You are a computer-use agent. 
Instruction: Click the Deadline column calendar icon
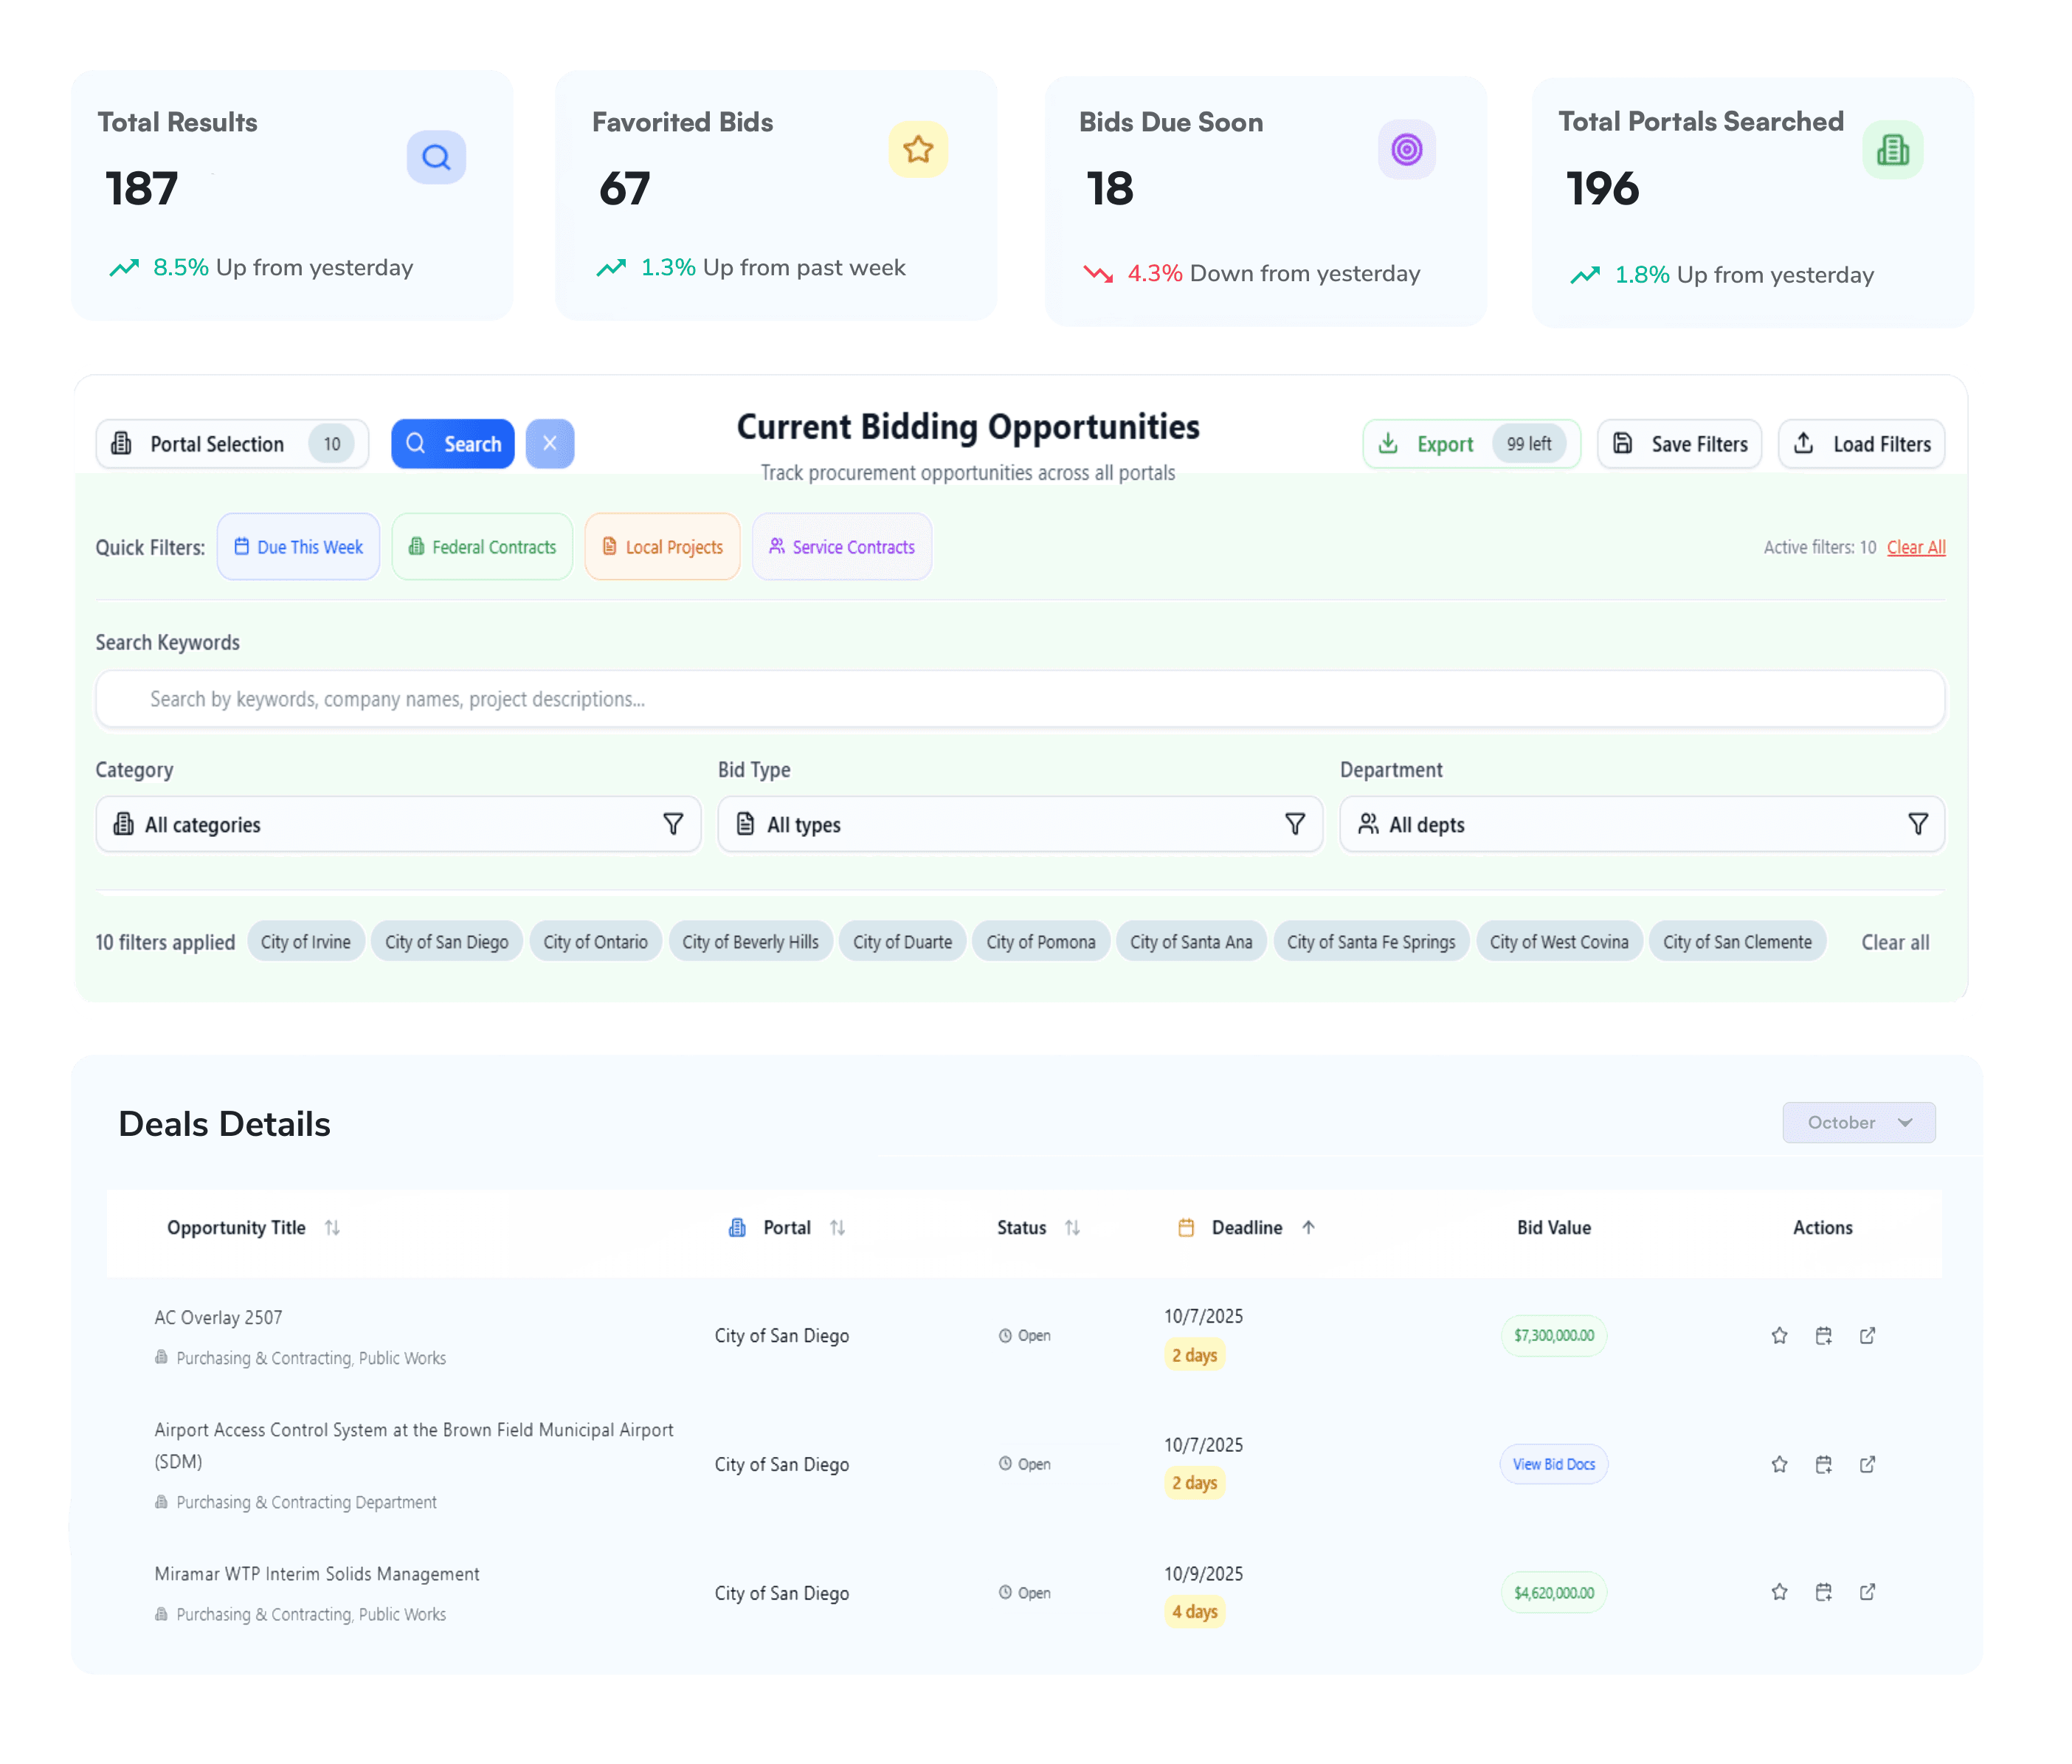click(1187, 1228)
